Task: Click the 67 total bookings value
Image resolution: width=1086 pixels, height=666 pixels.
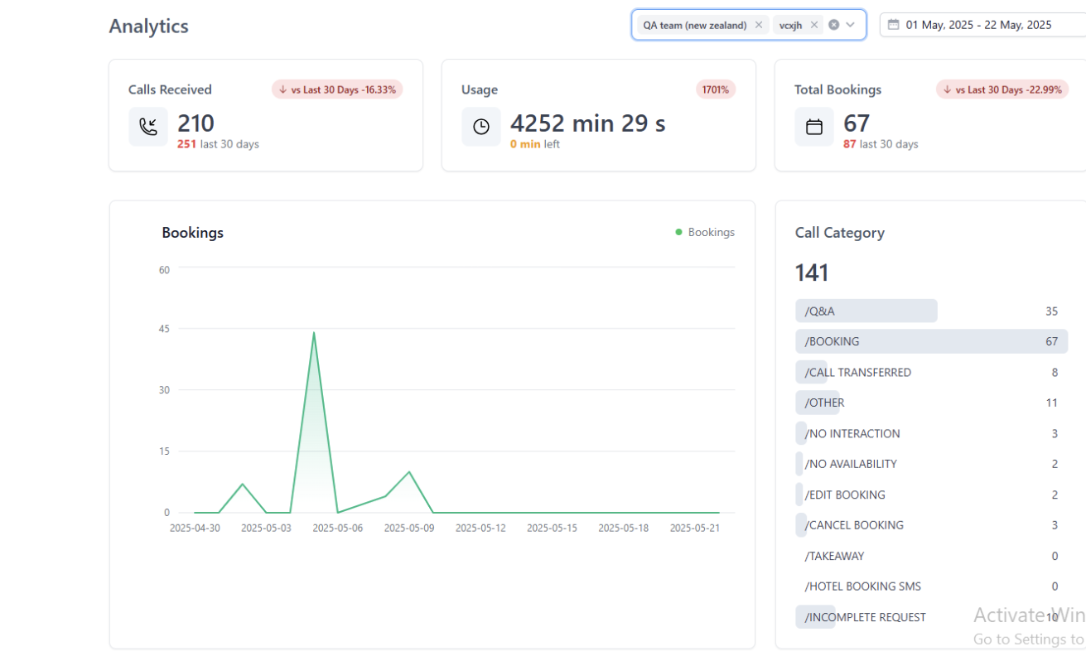Action: coord(857,123)
